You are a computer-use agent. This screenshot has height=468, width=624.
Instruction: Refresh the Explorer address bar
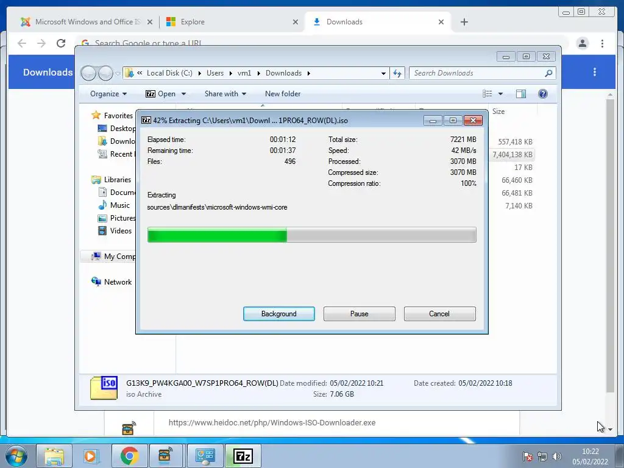coord(397,73)
